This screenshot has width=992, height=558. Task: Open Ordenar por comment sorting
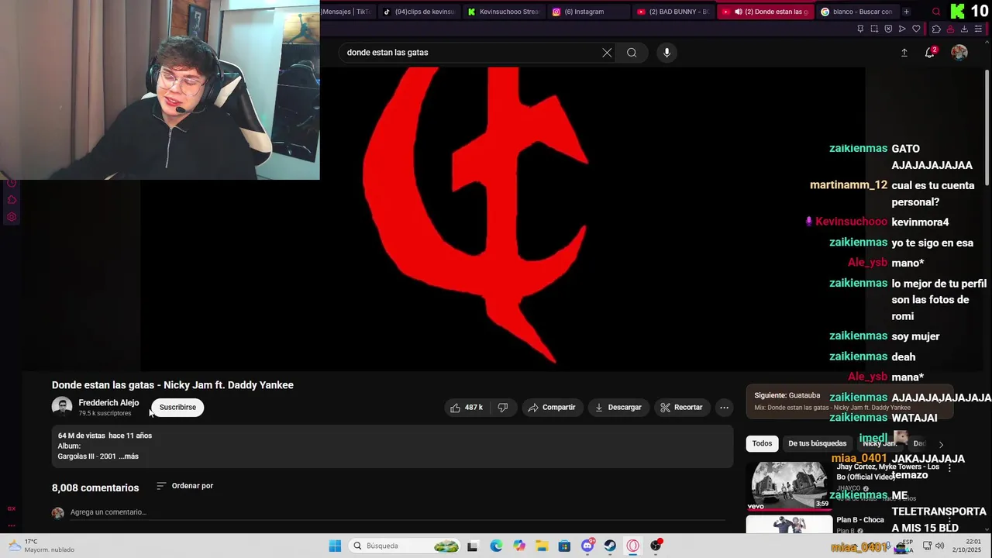tap(184, 486)
